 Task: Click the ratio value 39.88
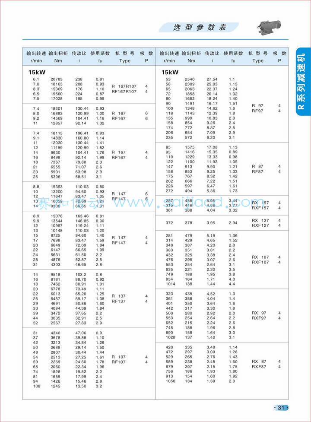coord(81,337)
